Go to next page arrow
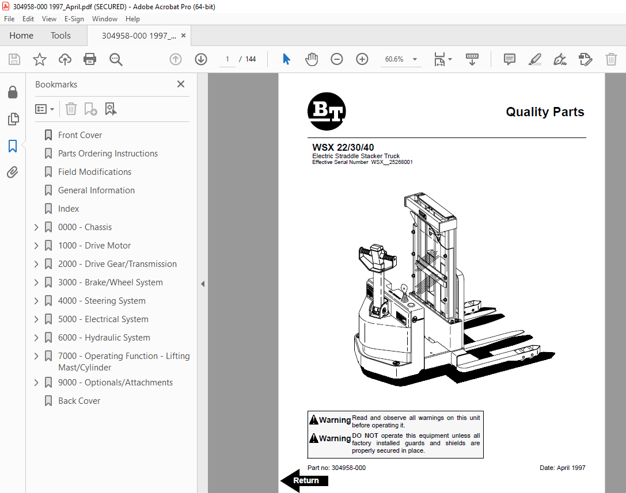 [201, 59]
